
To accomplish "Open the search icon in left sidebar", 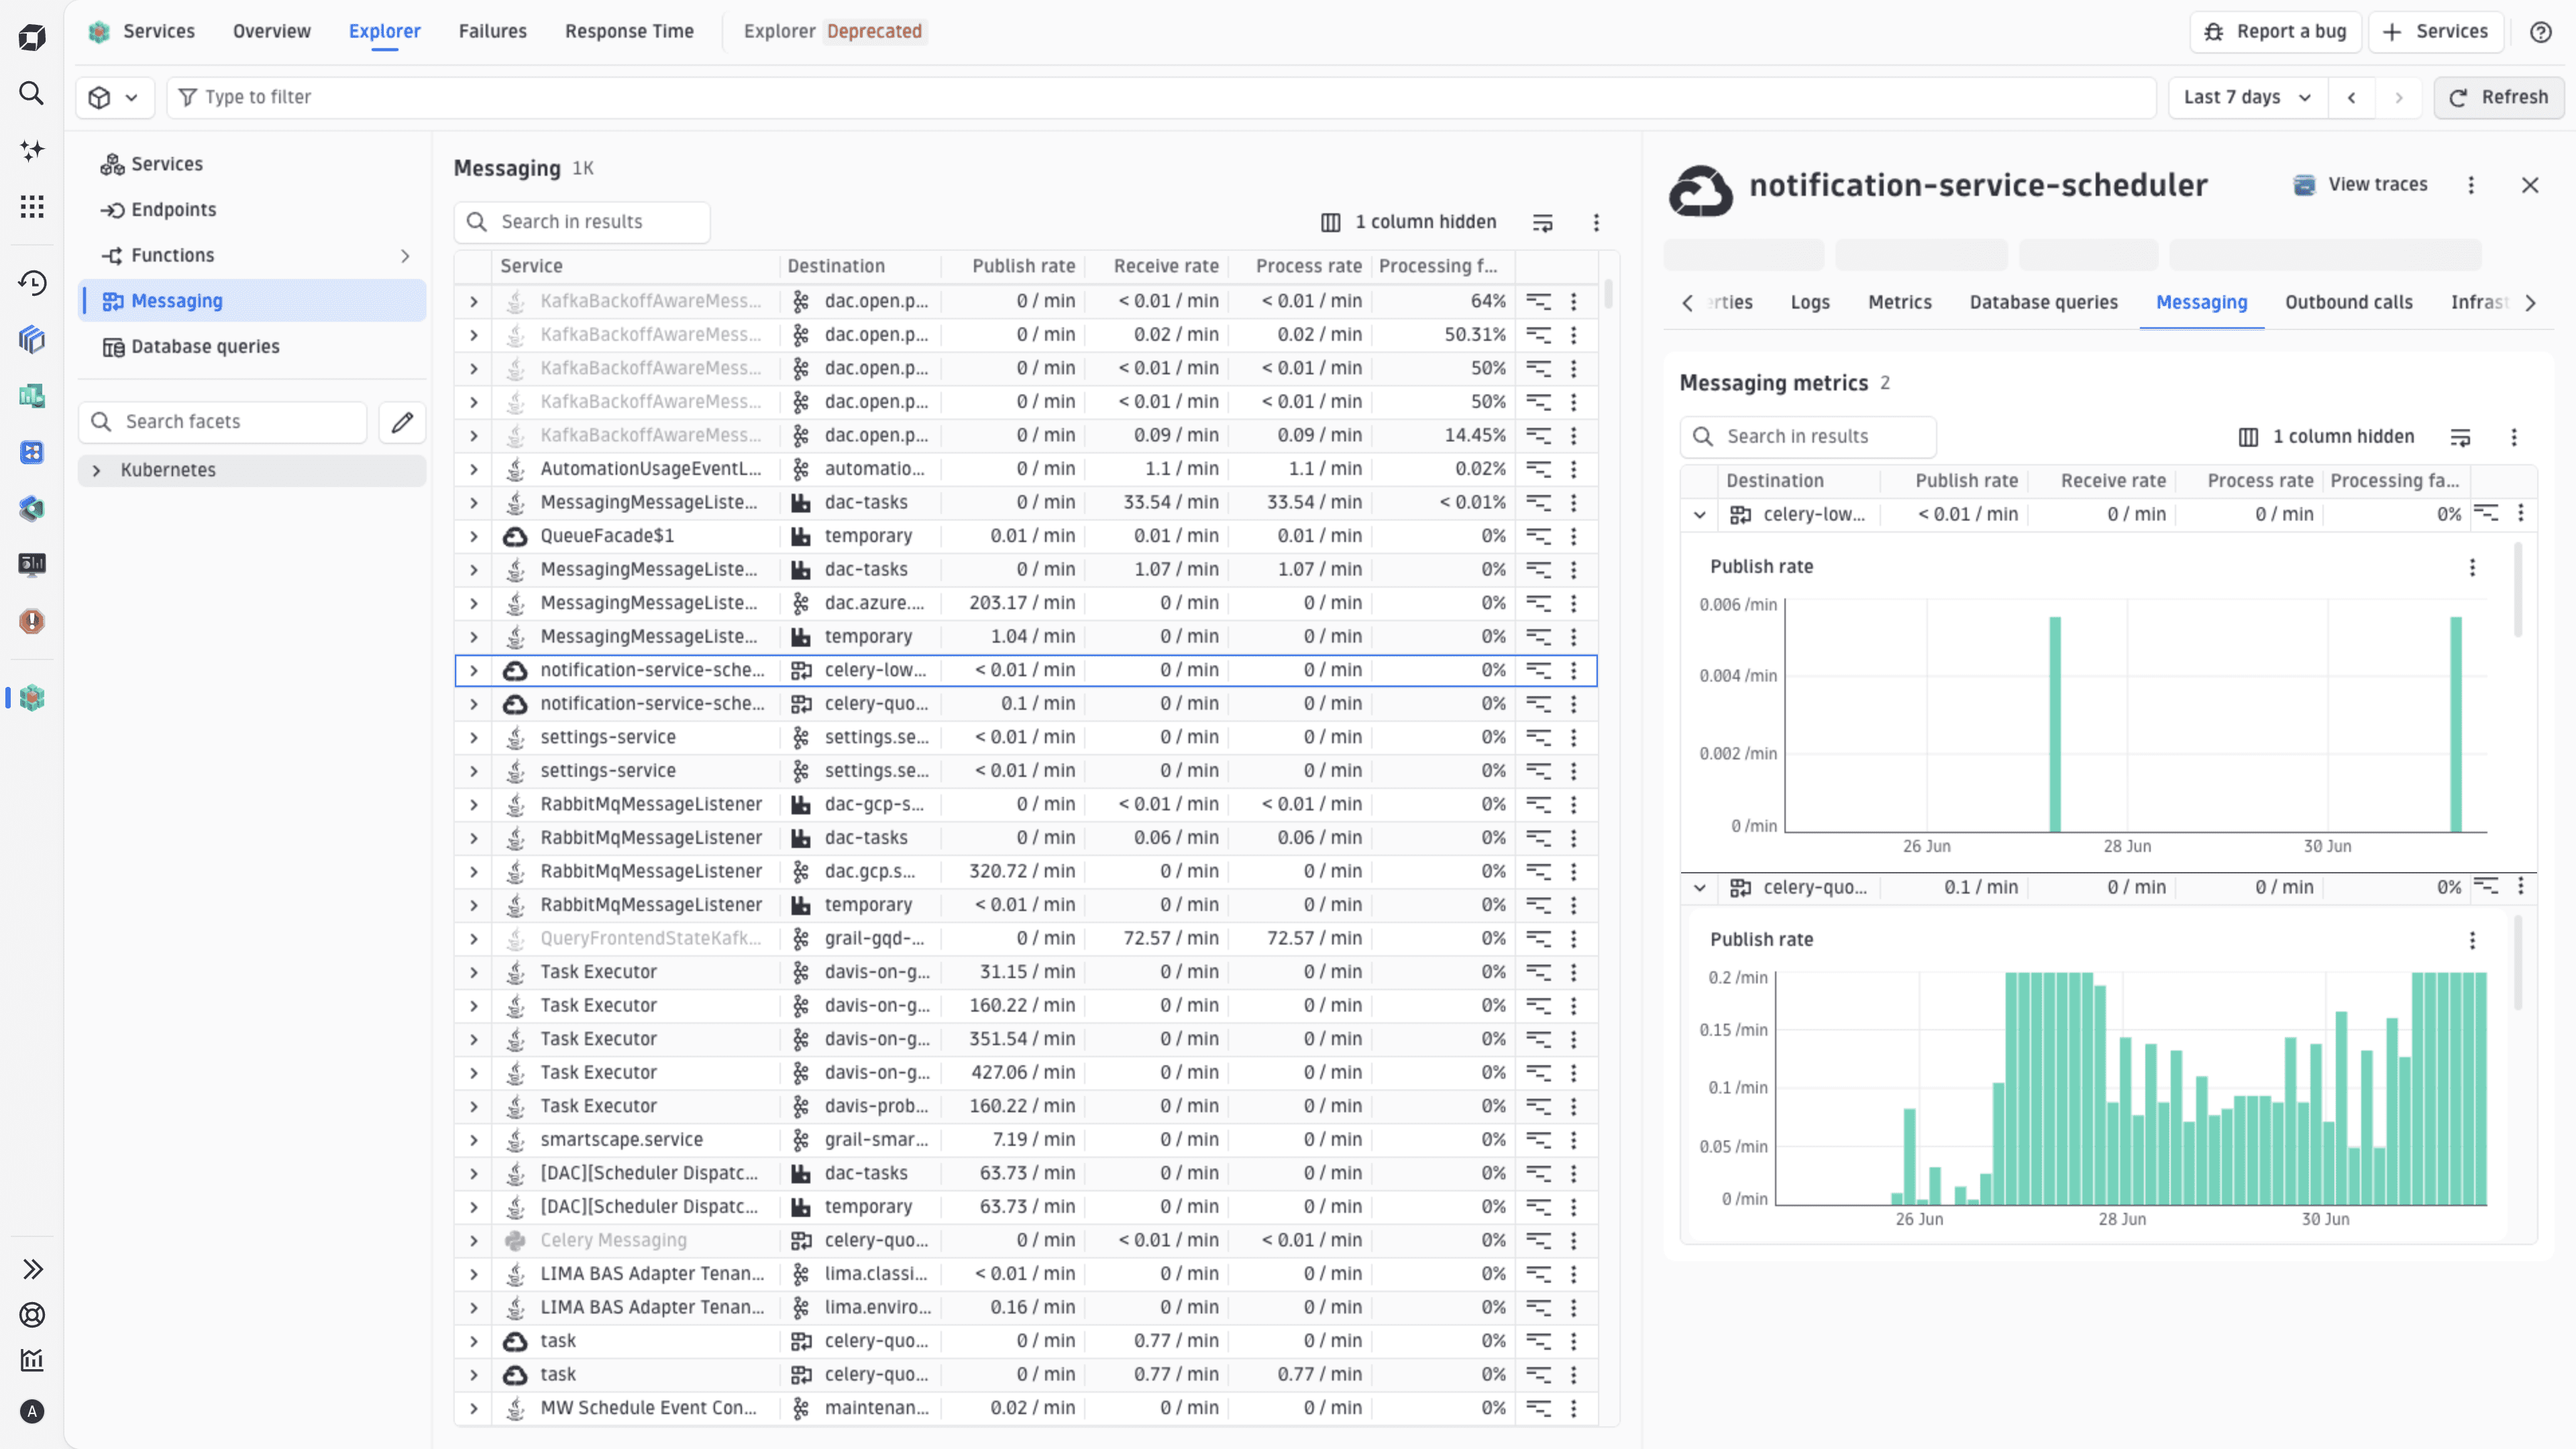I will point(32,93).
